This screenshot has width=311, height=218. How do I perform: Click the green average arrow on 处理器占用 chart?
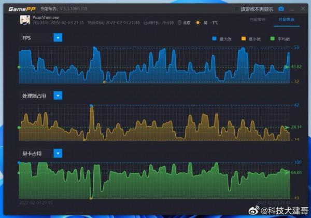(287, 127)
